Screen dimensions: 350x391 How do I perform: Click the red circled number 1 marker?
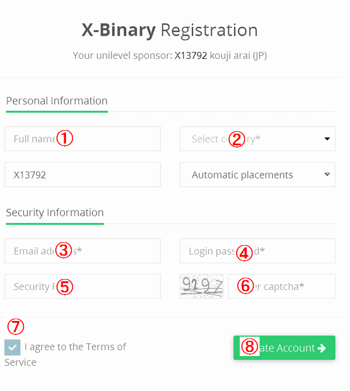pos(65,139)
